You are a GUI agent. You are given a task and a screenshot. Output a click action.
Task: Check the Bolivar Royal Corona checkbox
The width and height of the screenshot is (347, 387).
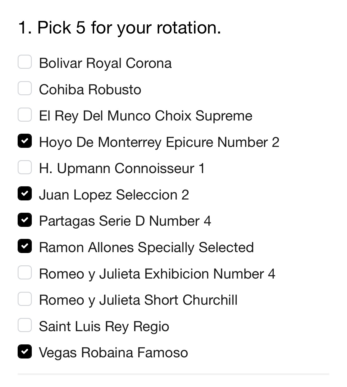pyautogui.click(x=25, y=62)
